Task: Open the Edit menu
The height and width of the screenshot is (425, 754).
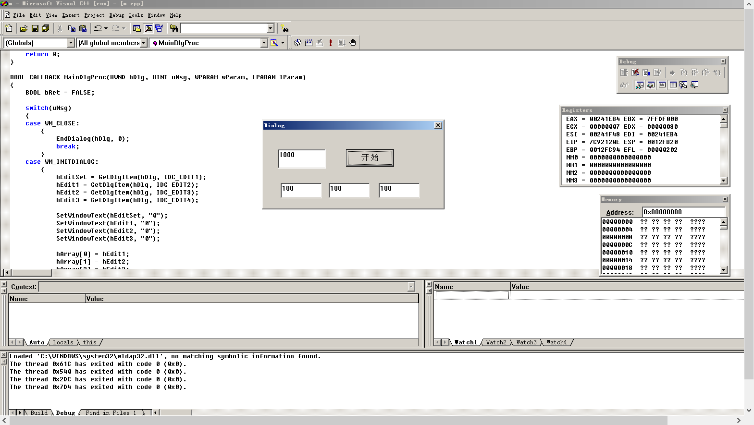Action: (35, 15)
